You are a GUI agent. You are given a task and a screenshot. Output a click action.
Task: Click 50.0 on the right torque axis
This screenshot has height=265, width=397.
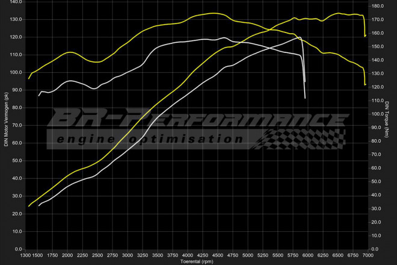[x=377, y=181]
